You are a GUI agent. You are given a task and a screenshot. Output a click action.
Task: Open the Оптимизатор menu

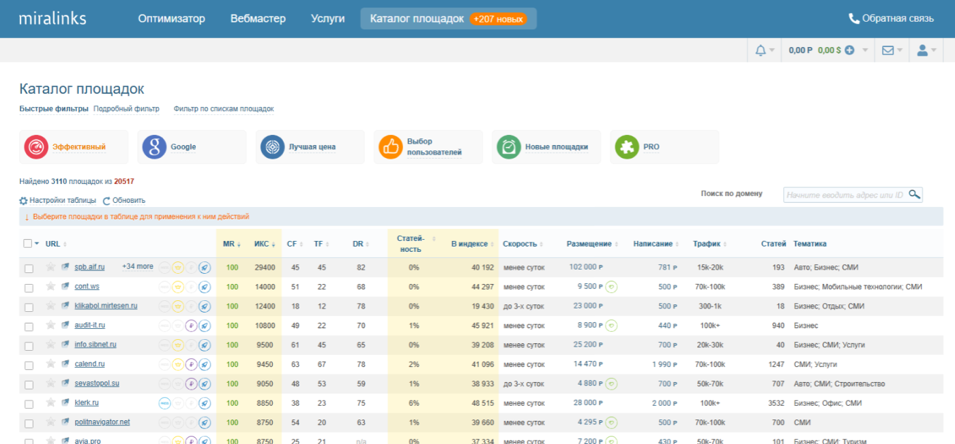point(171,18)
